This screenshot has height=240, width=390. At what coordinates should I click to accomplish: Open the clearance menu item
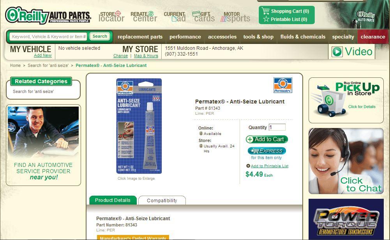(373, 37)
